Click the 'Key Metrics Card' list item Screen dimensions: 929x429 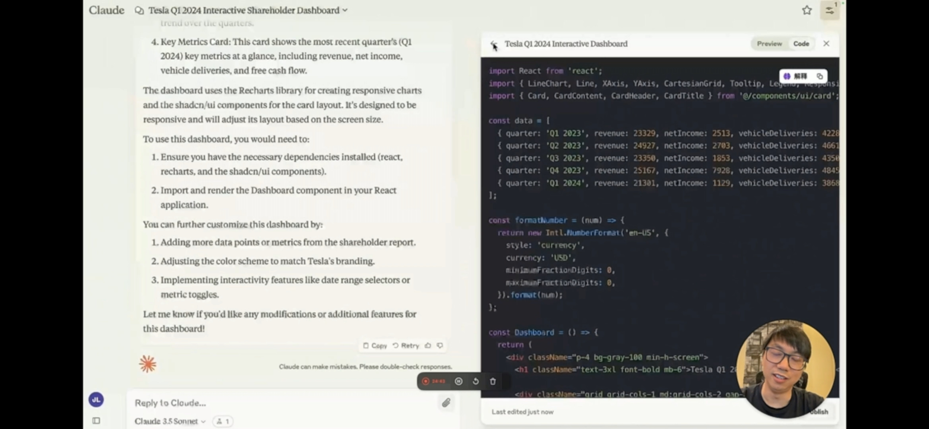click(x=282, y=56)
